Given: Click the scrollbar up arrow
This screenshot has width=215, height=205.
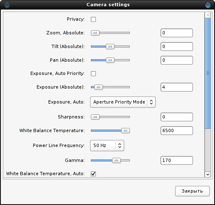Looking at the screenshot, I should [x=208, y=15].
